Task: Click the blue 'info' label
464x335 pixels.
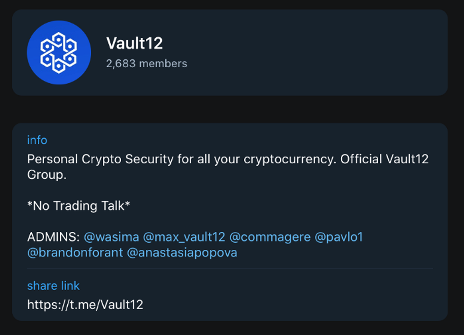Action: (37, 140)
